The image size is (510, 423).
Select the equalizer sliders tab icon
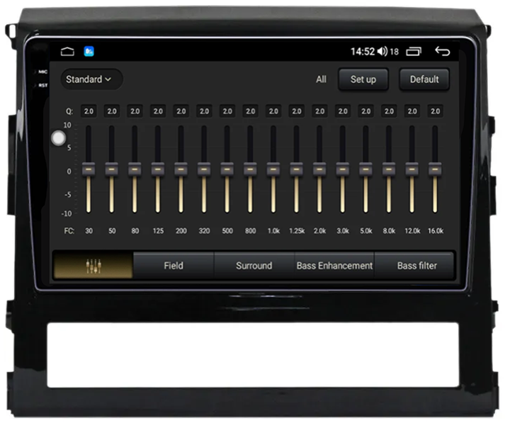click(93, 266)
